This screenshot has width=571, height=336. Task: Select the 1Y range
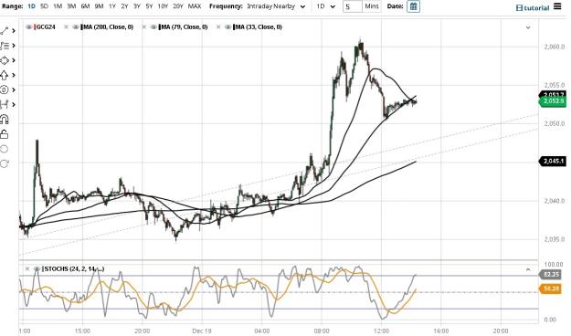[112, 6]
